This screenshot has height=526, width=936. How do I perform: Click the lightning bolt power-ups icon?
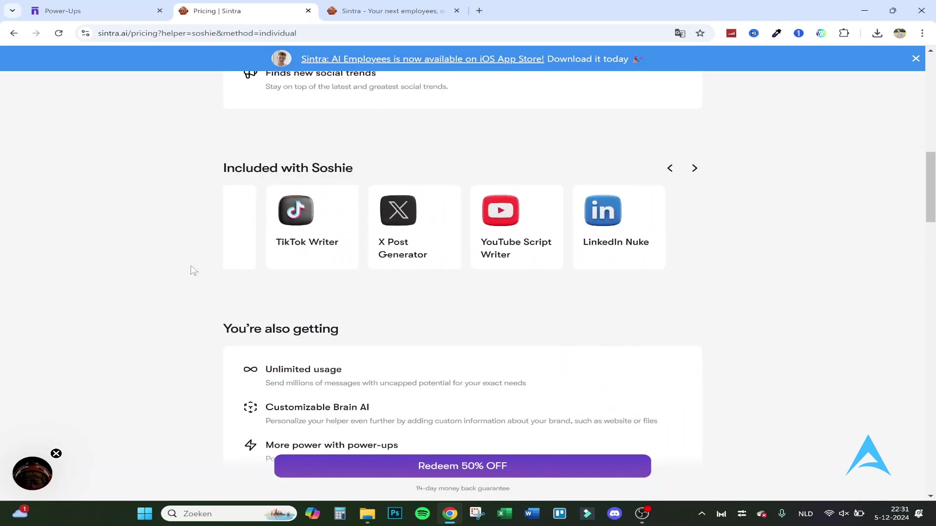tap(251, 445)
